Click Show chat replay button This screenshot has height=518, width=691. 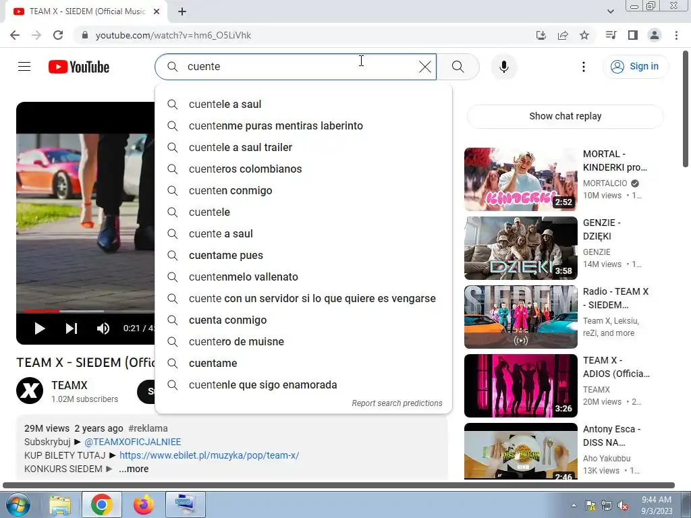pos(565,116)
